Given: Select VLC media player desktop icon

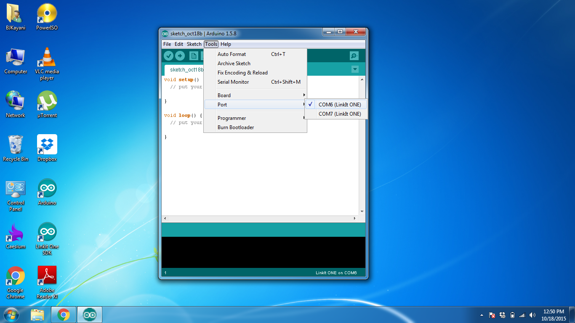Looking at the screenshot, I should click(47, 64).
